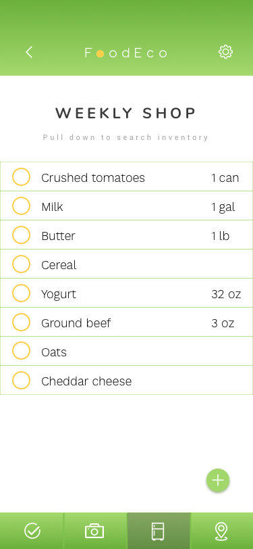Image resolution: width=253 pixels, height=549 pixels.
Task: Select the Yogurt 32 oz quantity
Action: 226,294
